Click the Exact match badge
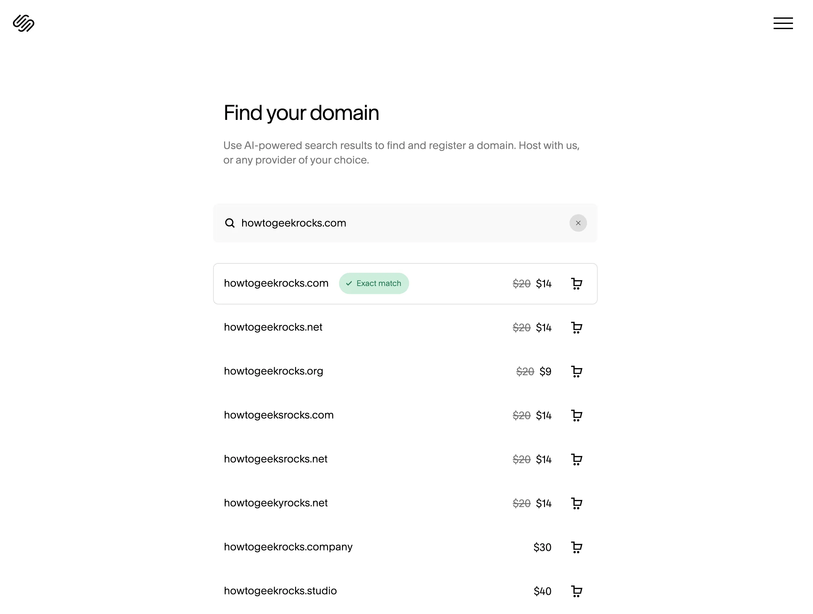This screenshot has height=614, width=813. [x=374, y=283]
